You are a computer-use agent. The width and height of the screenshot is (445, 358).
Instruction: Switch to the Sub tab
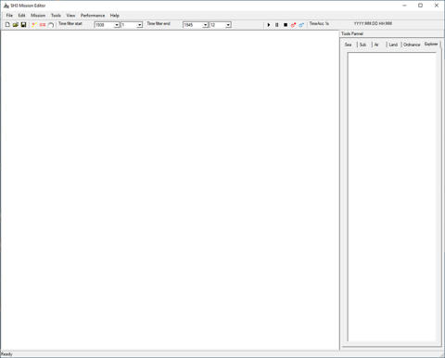pyautogui.click(x=363, y=45)
